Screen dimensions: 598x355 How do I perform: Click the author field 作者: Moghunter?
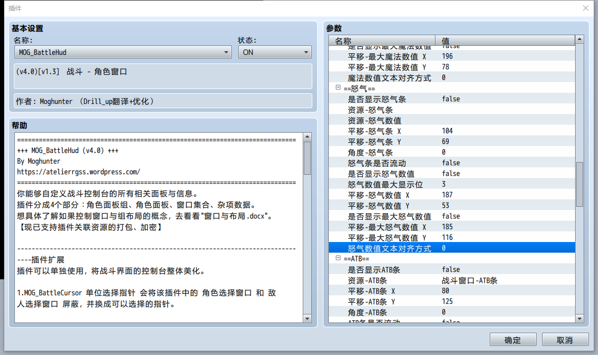tap(163, 101)
